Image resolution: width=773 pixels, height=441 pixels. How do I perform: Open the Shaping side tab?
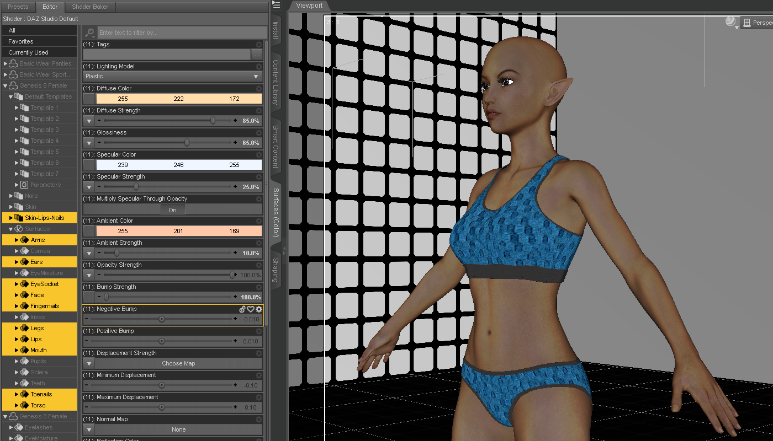click(x=276, y=270)
